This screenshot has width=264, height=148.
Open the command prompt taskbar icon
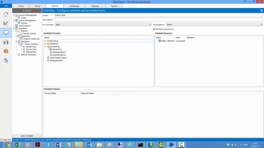[140, 145]
